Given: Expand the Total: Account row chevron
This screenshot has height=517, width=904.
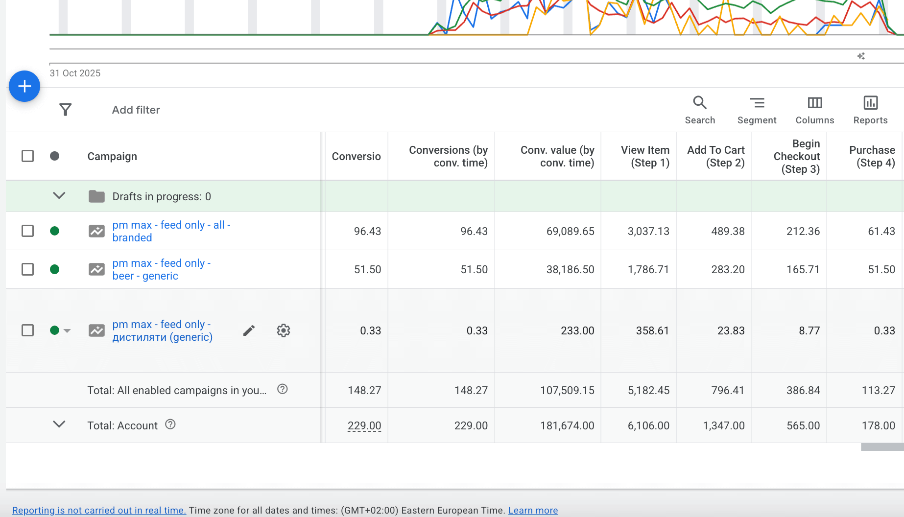Looking at the screenshot, I should click(59, 424).
